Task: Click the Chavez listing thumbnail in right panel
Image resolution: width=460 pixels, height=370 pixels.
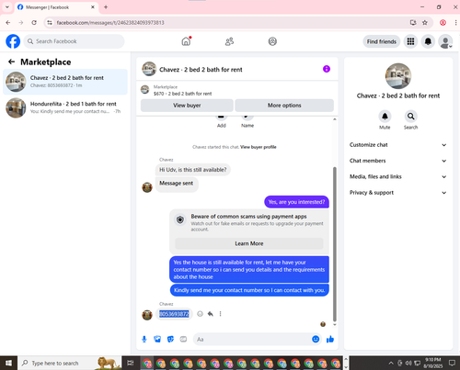Action: 398,75
